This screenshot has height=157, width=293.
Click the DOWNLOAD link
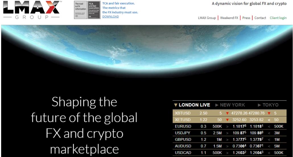tap(110, 16)
